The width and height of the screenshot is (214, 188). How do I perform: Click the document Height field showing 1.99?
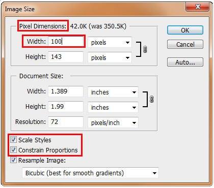(x=66, y=107)
